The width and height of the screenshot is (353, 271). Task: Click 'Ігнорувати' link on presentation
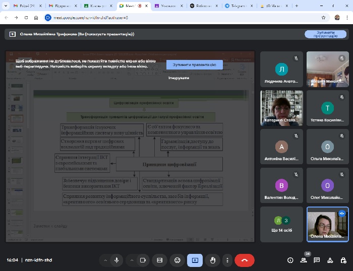click(x=179, y=78)
